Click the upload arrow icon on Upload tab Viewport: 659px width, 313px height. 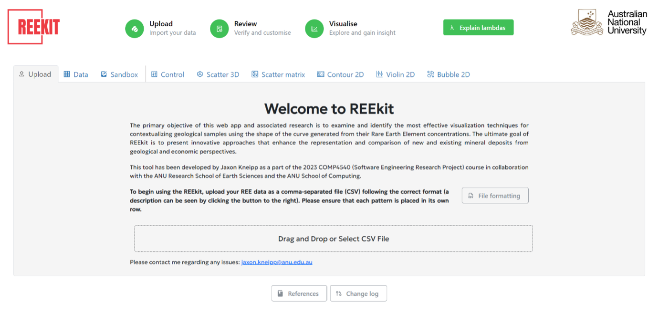pos(21,74)
